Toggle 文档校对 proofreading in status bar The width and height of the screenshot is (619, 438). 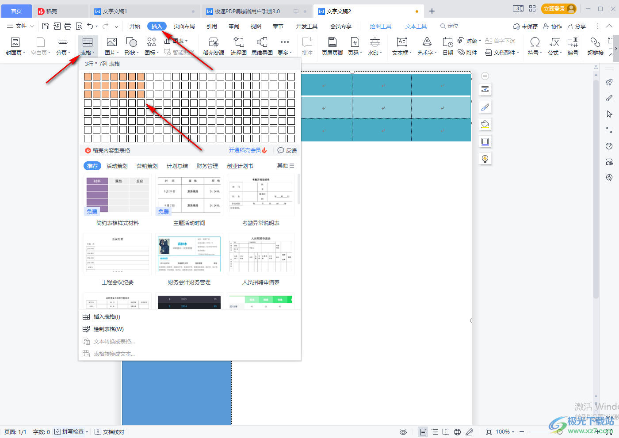(x=110, y=432)
